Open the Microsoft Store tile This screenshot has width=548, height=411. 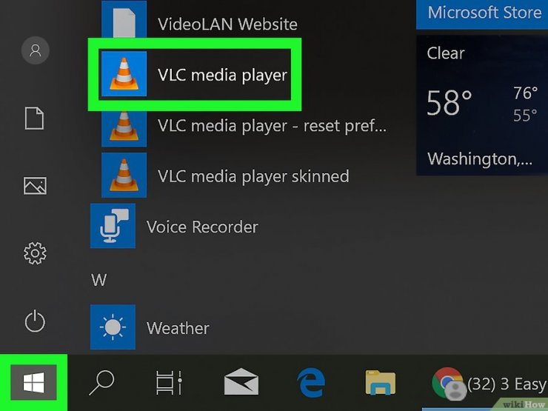point(482,14)
